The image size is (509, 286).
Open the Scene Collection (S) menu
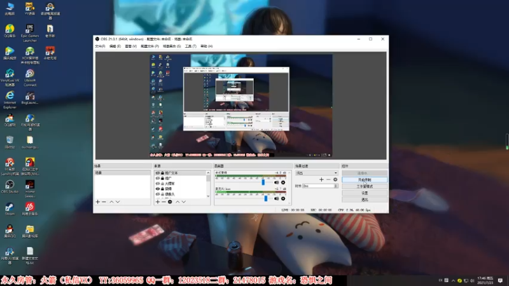[x=172, y=46]
